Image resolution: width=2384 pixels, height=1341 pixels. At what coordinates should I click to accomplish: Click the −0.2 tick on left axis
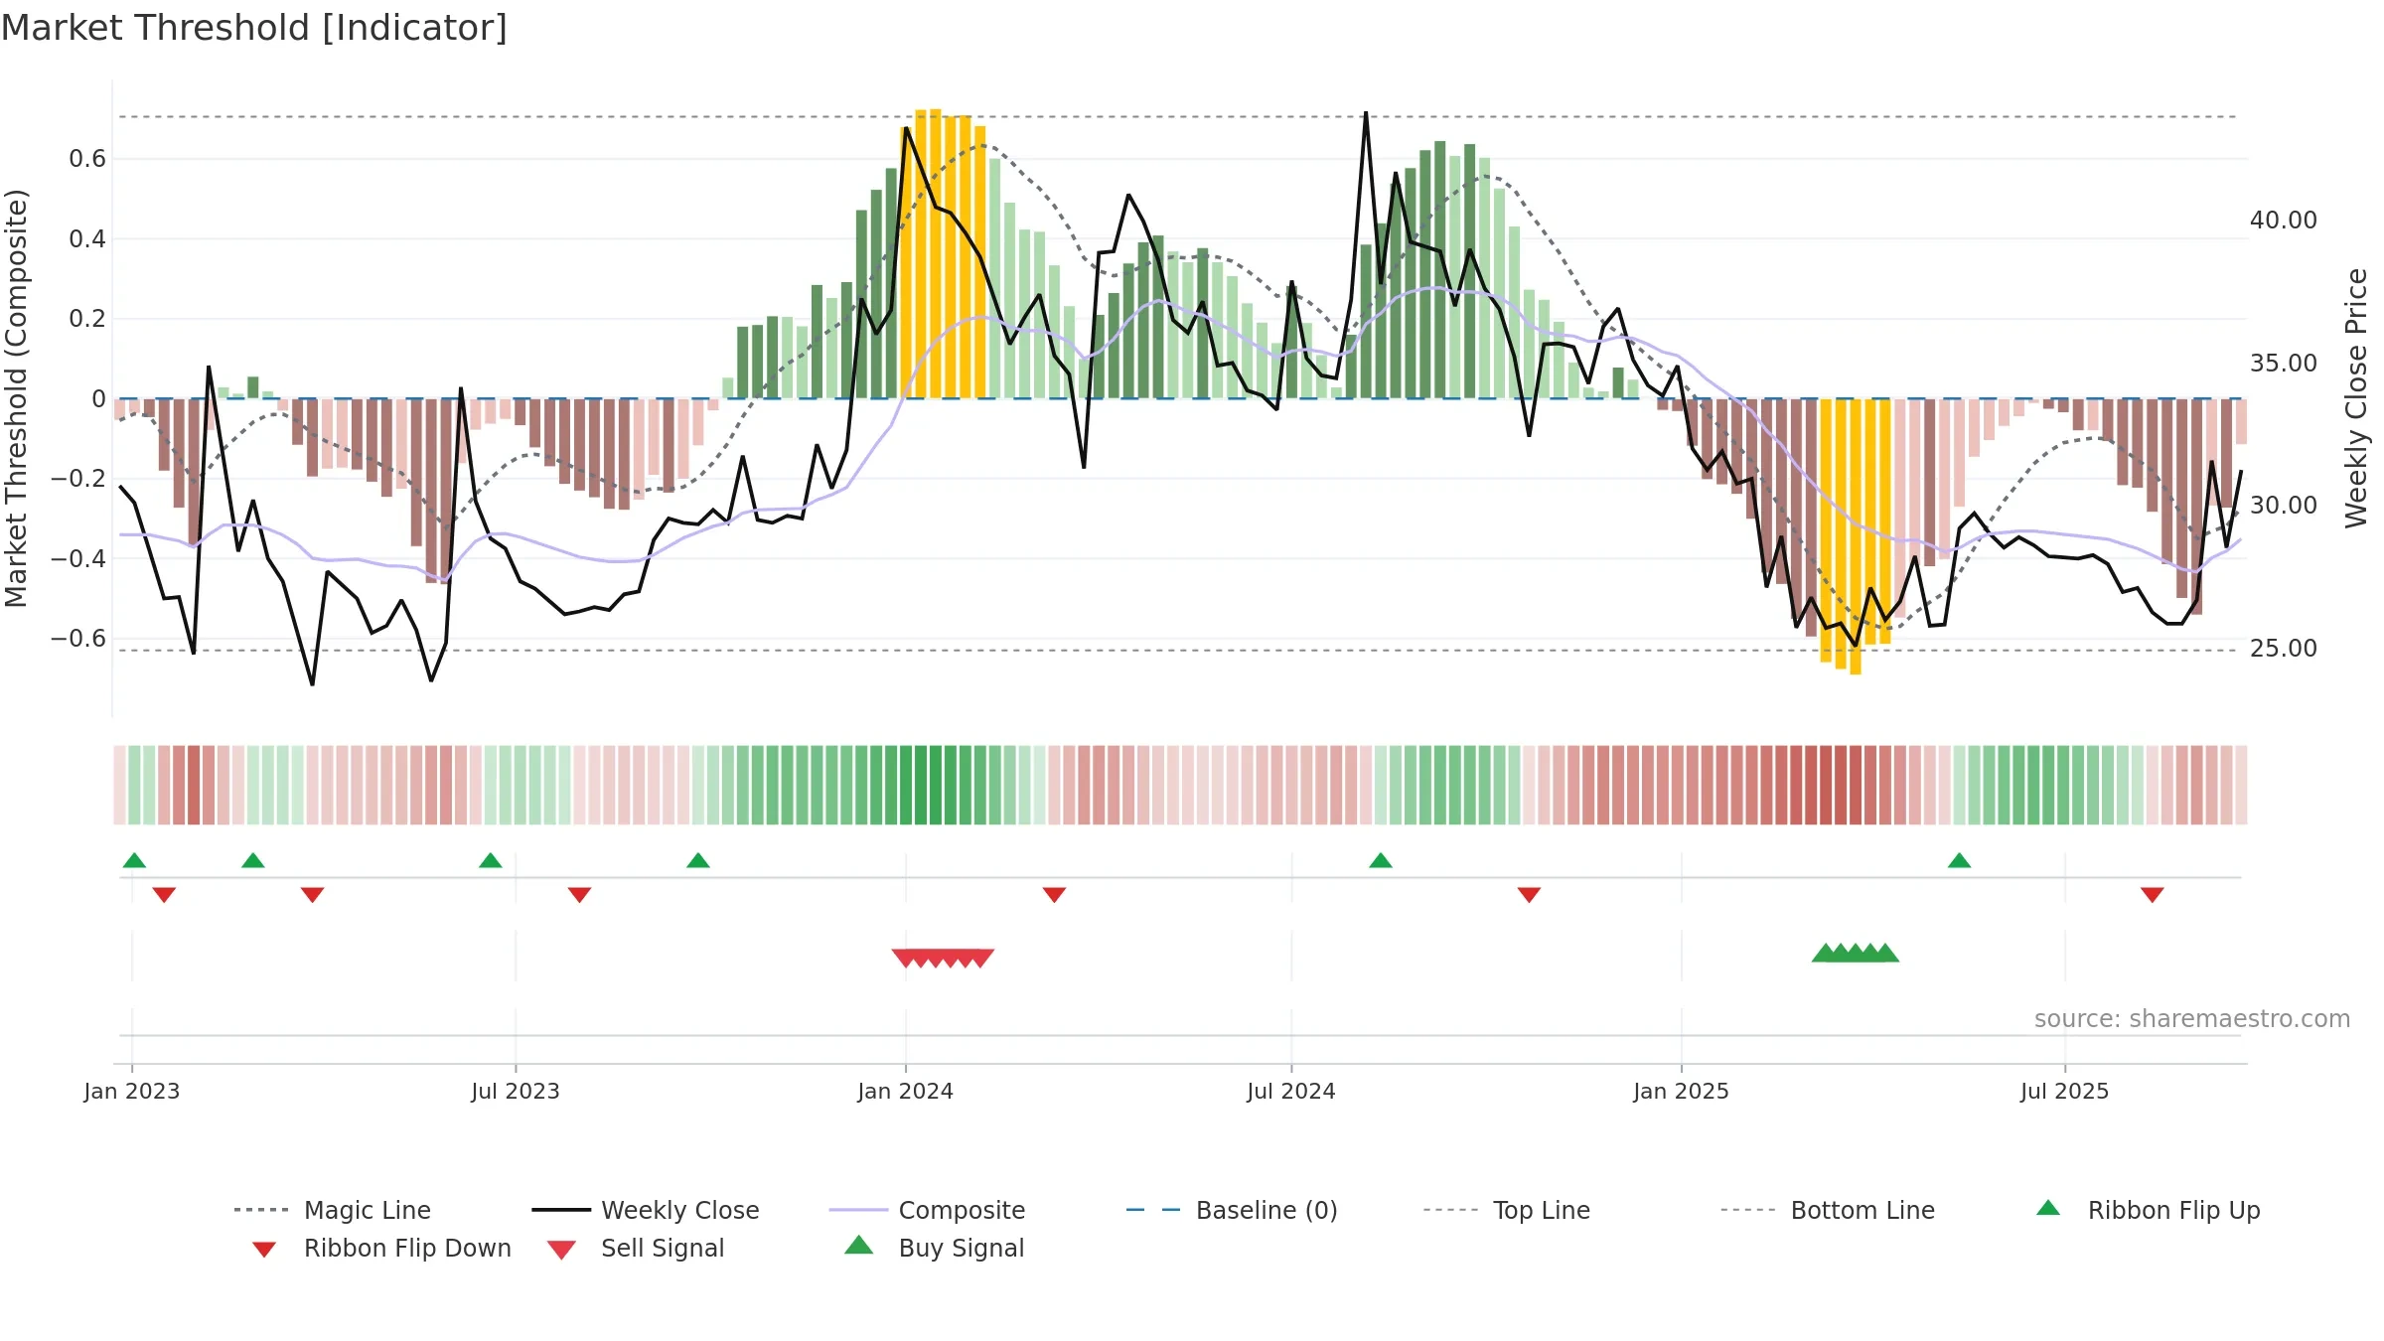coord(78,479)
